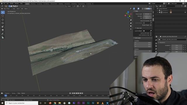
Task: Pick the Transform tool
Action: (3, 30)
